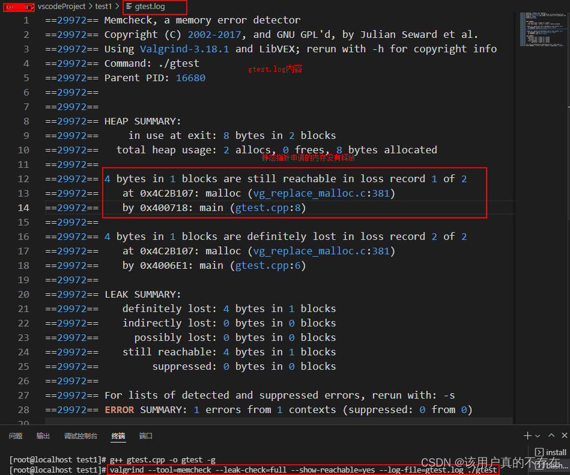Screen dimensions: 570x475
Task: Open vg_replace_malloc.c:381 link on line 13
Action: tap(321, 193)
